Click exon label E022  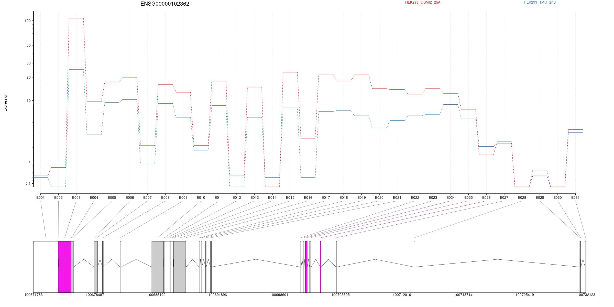tap(415, 198)
